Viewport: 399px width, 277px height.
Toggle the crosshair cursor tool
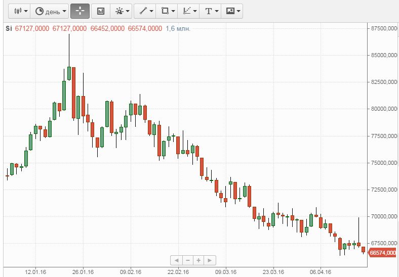[x=80, y=11]
